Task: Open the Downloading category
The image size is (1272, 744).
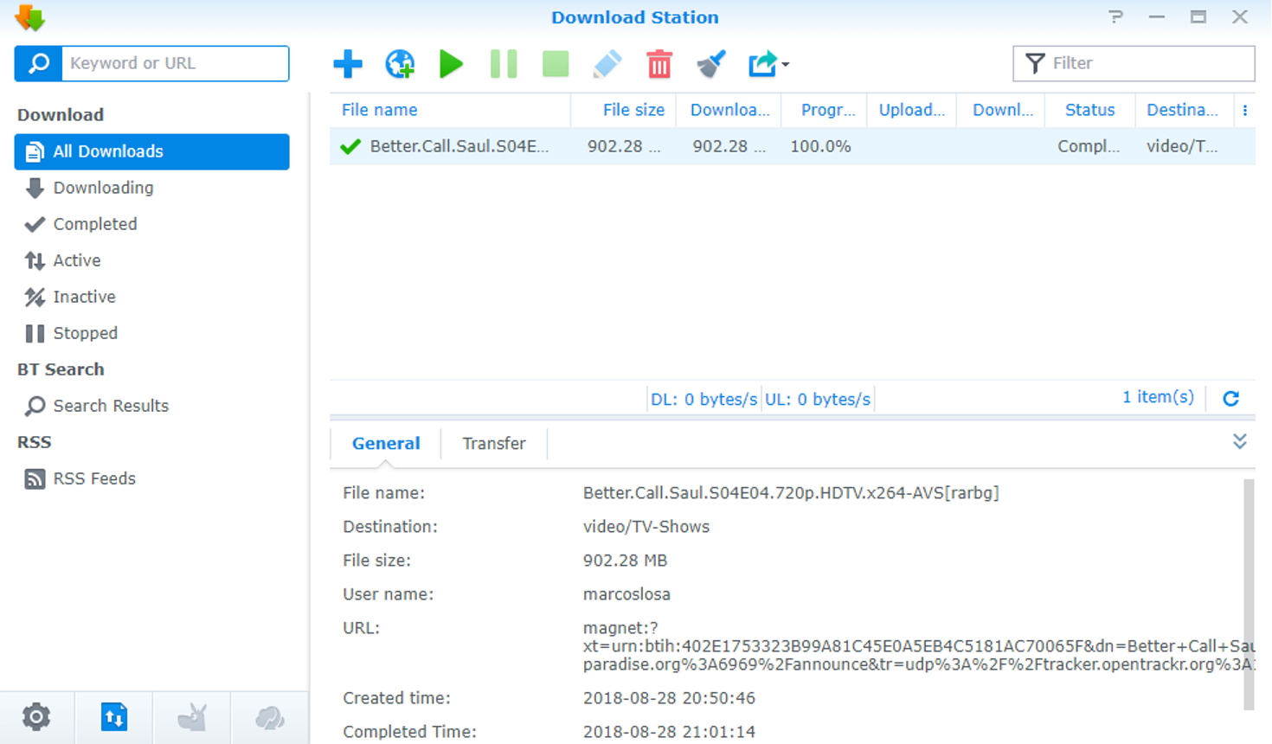Action: (152, 188)
